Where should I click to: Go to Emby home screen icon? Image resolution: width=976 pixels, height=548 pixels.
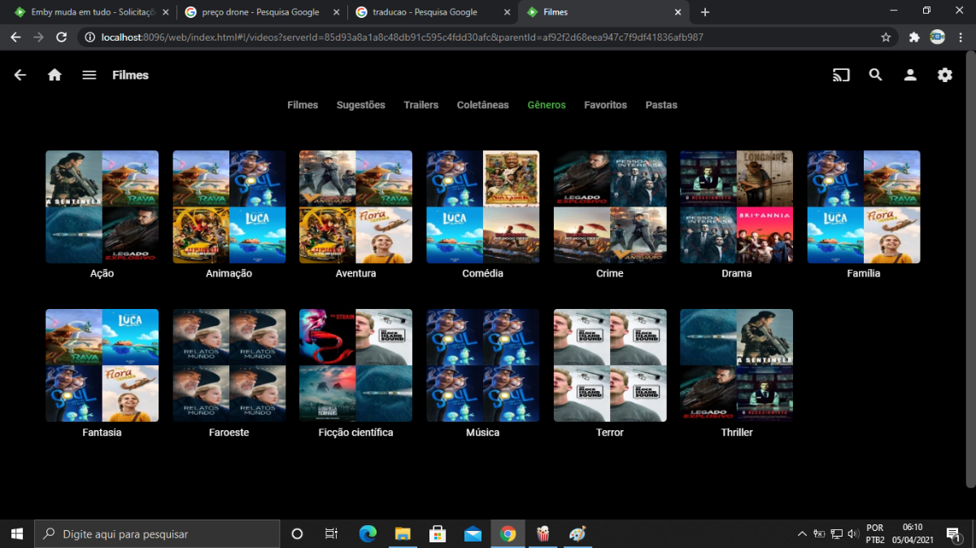click(x=54, y=75)
